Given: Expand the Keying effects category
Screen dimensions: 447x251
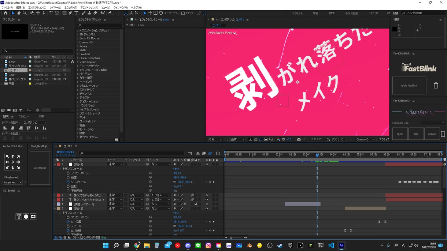Looking at the screenshot, I should pyautogui.click(x=78, y=46).
